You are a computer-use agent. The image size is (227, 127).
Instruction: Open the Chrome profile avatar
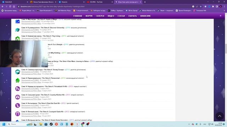tap(221, 6)
